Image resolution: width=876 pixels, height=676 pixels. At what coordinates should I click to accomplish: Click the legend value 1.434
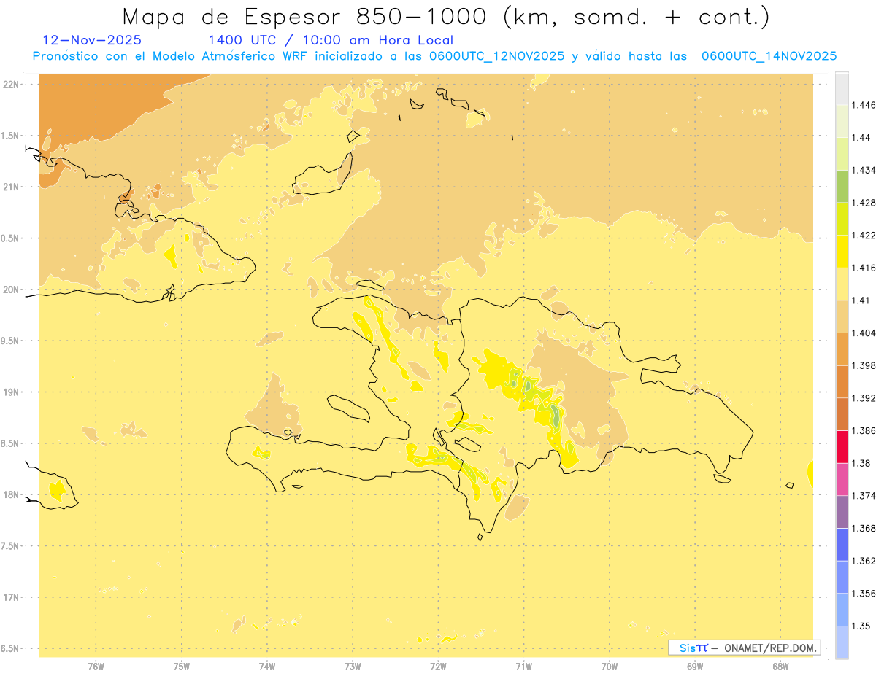click(x=864, y=170)
